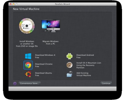Click the Windows 8 logo icon
This screenshot has height=100, width=125.
click(28, 56)
